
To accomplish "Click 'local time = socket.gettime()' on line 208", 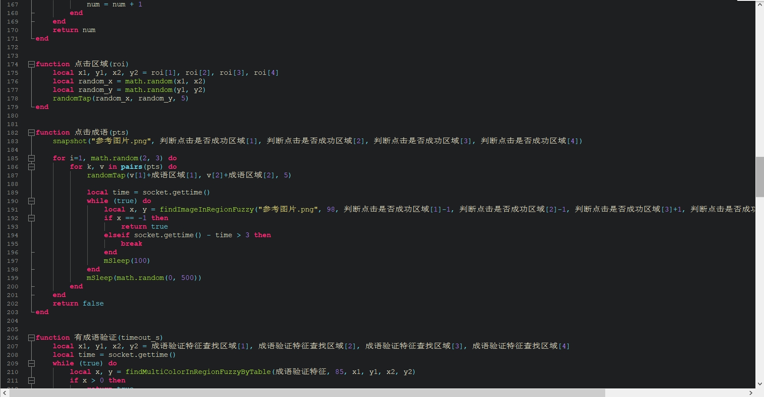I will [x=114, y=355].
